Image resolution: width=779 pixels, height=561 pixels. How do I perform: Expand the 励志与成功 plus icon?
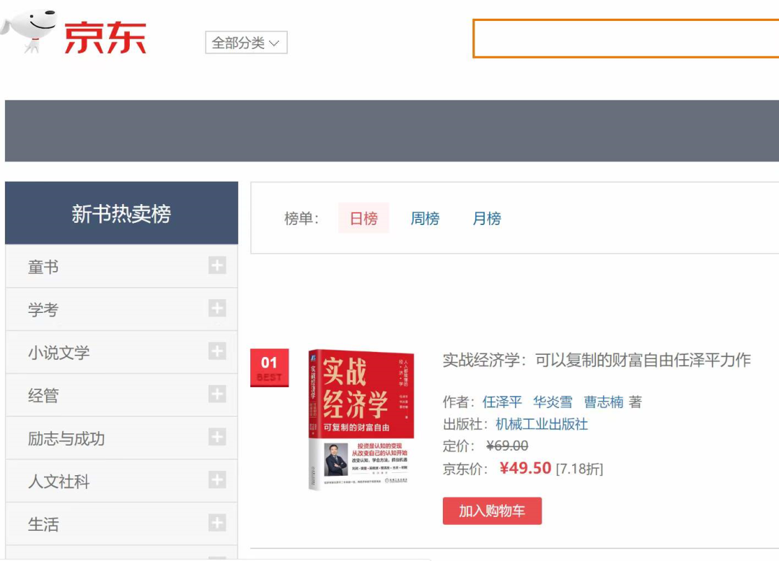(x=217, y=437)
